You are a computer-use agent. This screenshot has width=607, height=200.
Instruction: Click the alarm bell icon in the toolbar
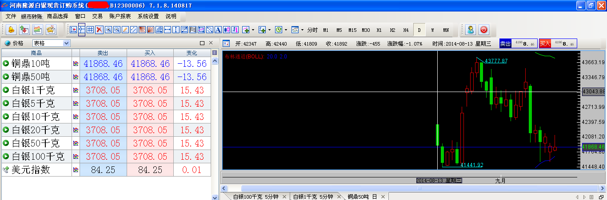pyautogui.click(x=11, y=30)
